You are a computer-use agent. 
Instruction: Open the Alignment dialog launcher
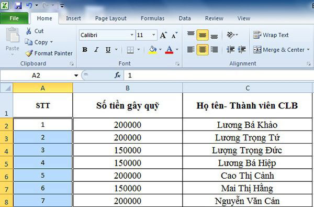308,64
